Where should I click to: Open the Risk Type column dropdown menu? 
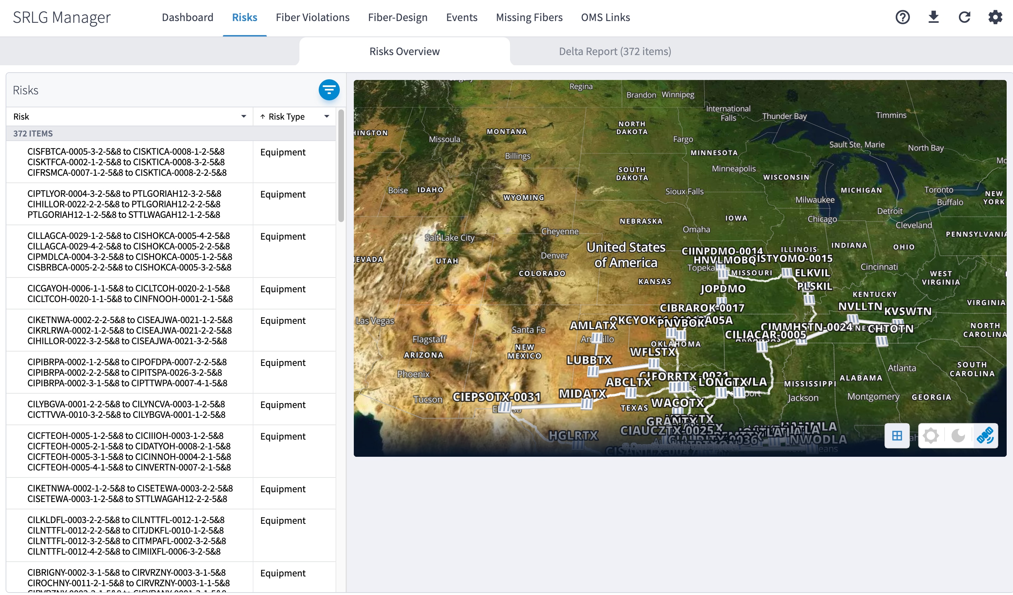click(326, 116)
